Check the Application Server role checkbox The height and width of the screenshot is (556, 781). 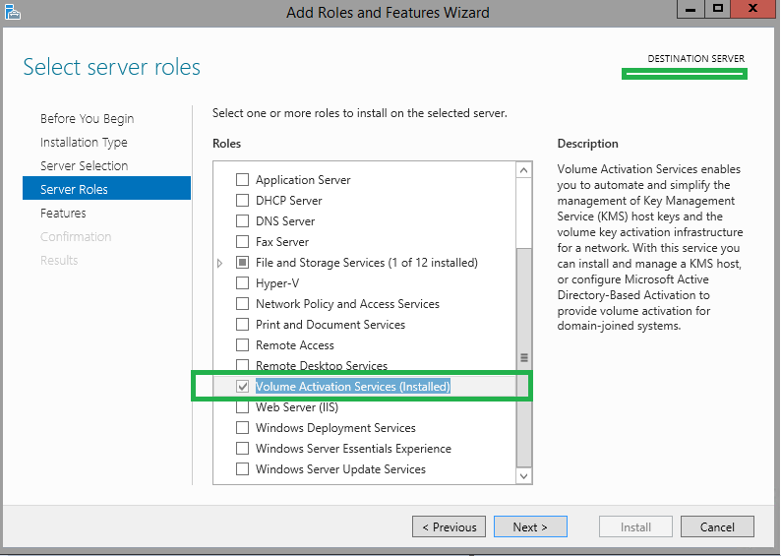coord(242,180)
